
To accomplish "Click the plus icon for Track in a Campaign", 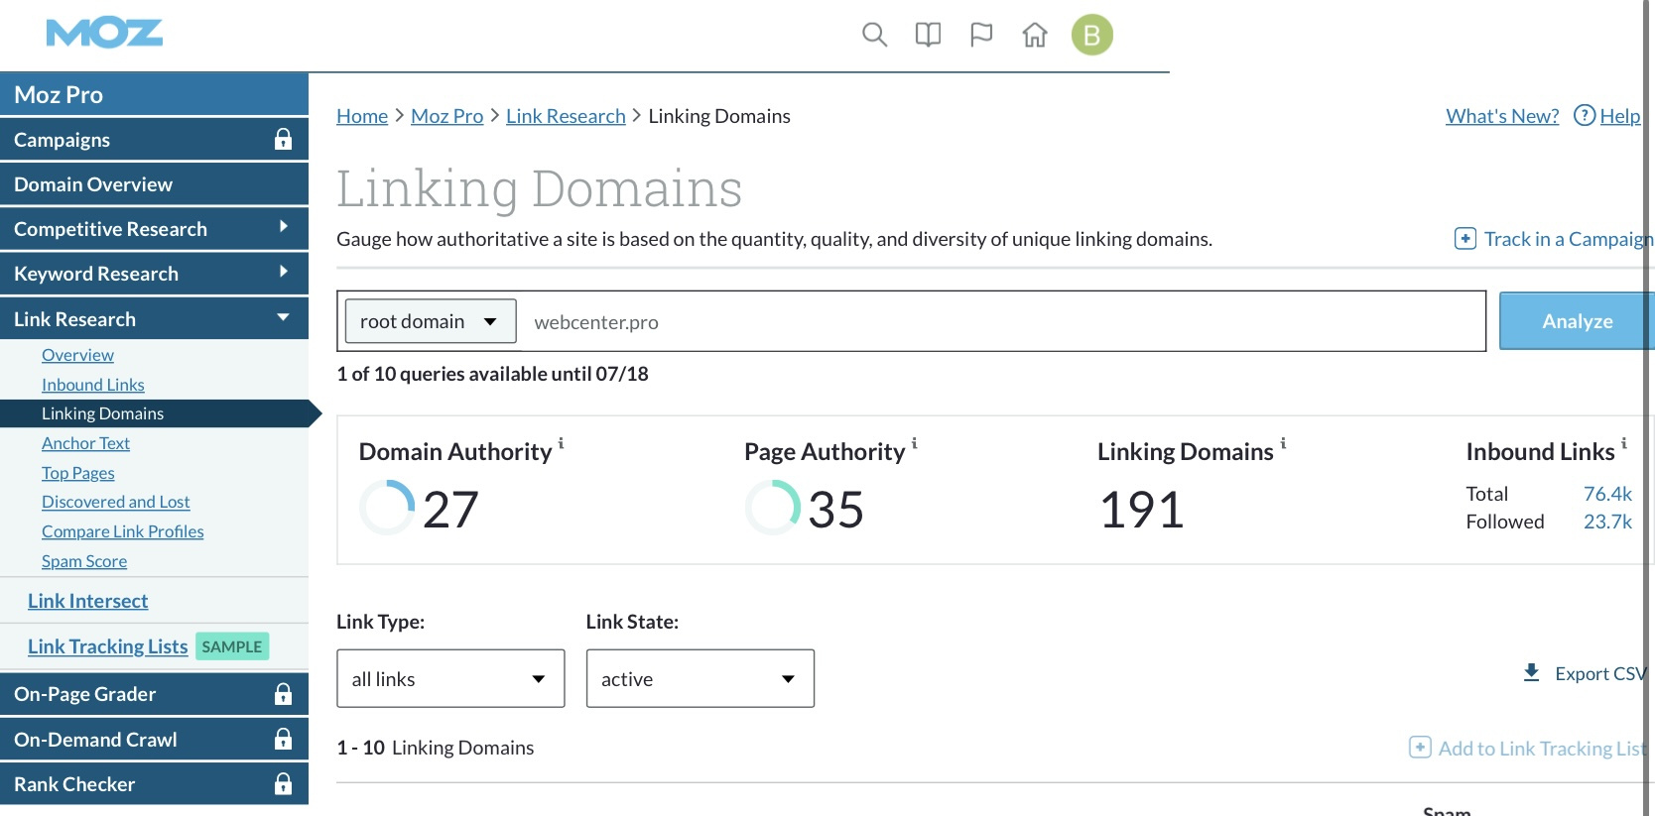I will (x=1465, y=239).
